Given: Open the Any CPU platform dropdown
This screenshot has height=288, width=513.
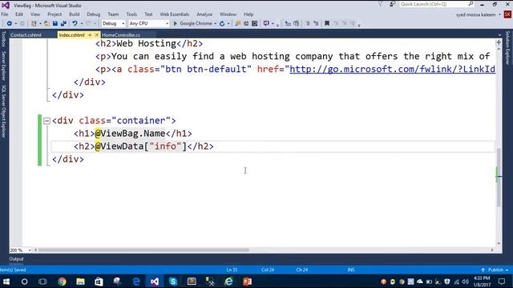Looking at the screenshot, I should coord(149,23).
